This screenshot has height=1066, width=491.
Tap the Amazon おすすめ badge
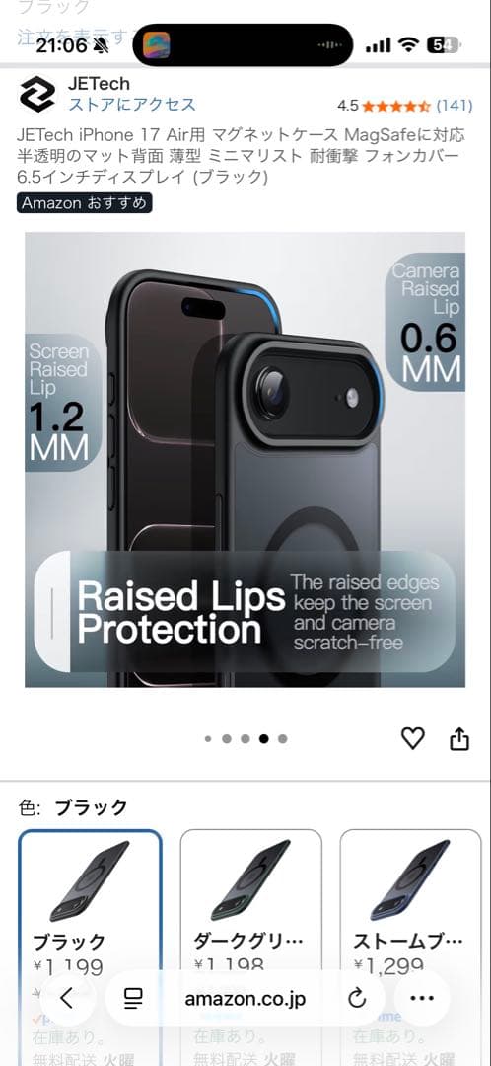pos(84,203)
